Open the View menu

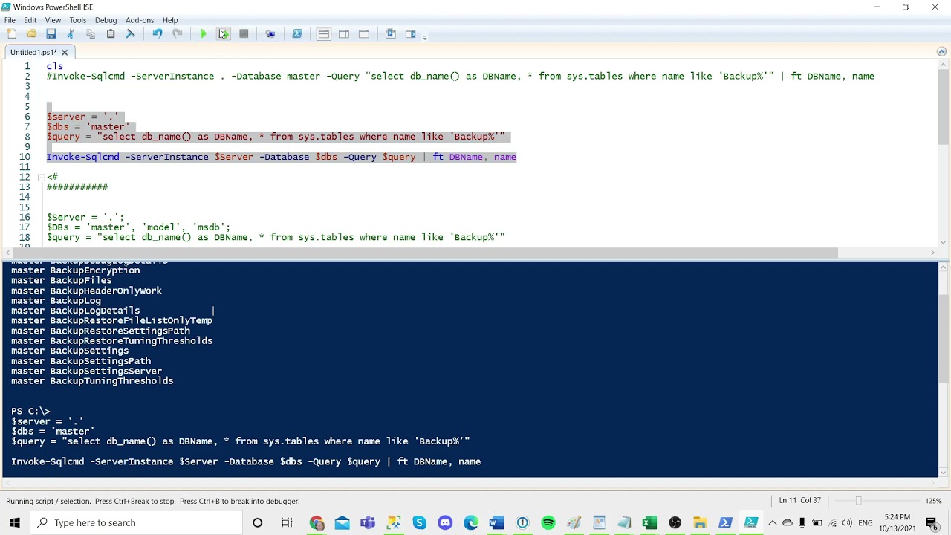coord(53,20)
